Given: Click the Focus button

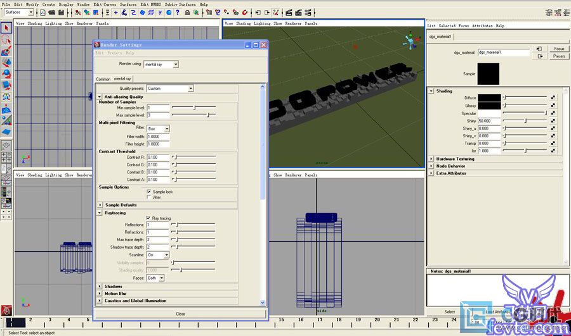Looking at the screenshot, I should click(559, 49).
